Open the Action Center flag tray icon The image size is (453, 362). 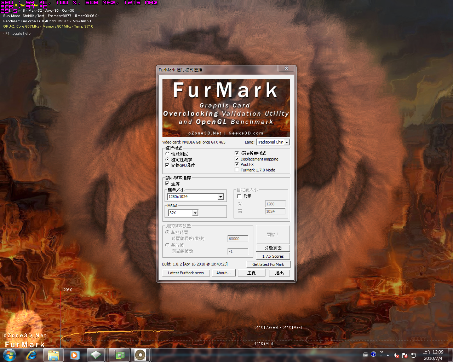pyautogui.click(x=405, y=355)
